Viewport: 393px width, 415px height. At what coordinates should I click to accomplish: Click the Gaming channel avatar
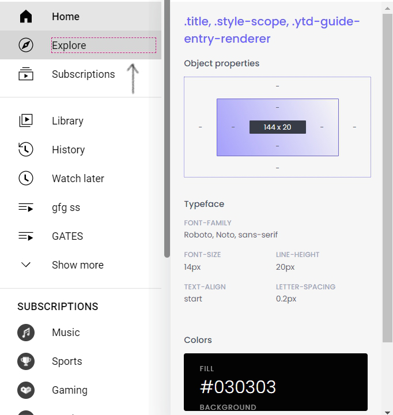coord(26,390)
